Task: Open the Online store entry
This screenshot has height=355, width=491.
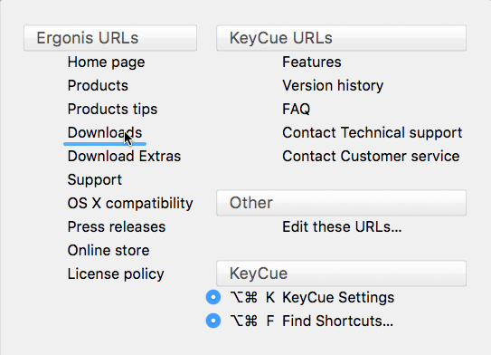Action: [109, 250]
